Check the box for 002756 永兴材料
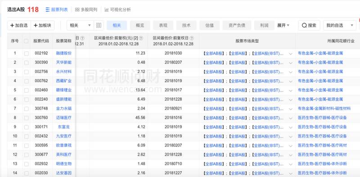This screenshot has height=177, width=360. coord(27,72)
